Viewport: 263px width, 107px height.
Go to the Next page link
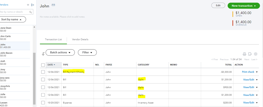[x=247, y=59]
